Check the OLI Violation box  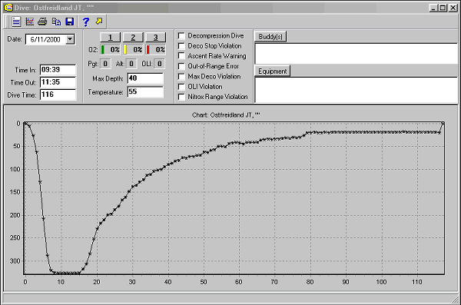pos(181,87)
